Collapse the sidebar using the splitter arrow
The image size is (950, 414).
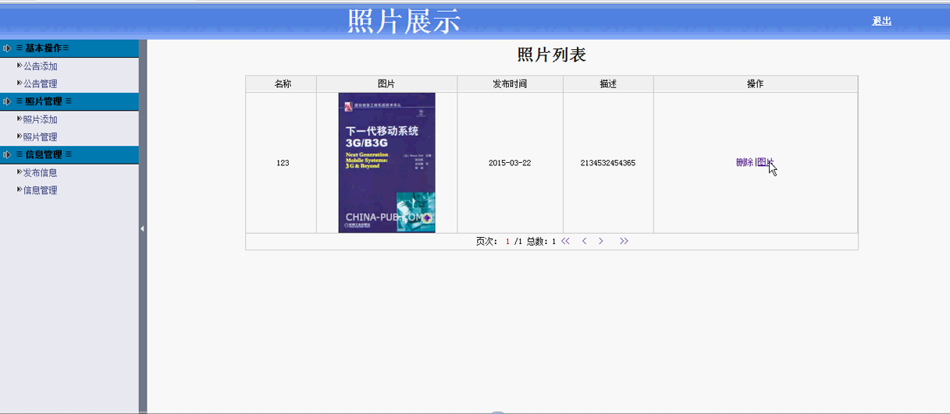[142, 228]
